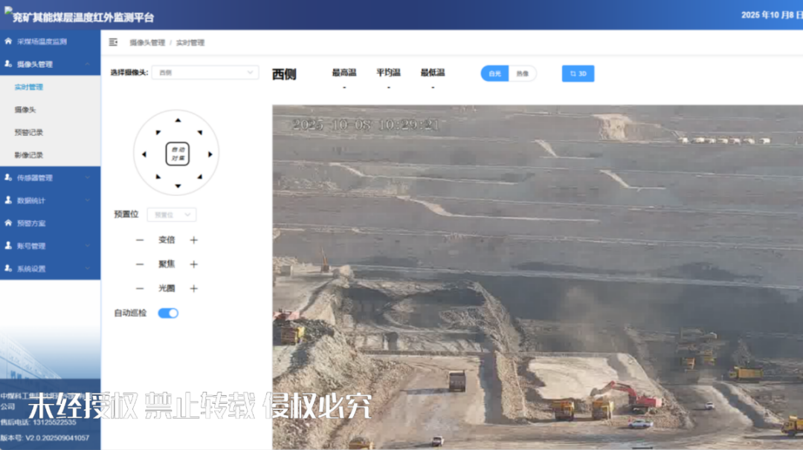Open 预警记录 in the sidebar

pos(29,132)
